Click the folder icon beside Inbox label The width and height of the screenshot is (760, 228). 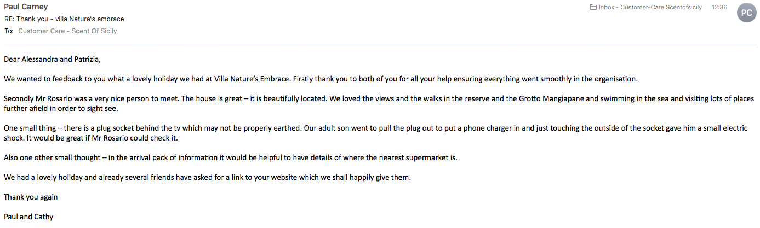point(593,8)
